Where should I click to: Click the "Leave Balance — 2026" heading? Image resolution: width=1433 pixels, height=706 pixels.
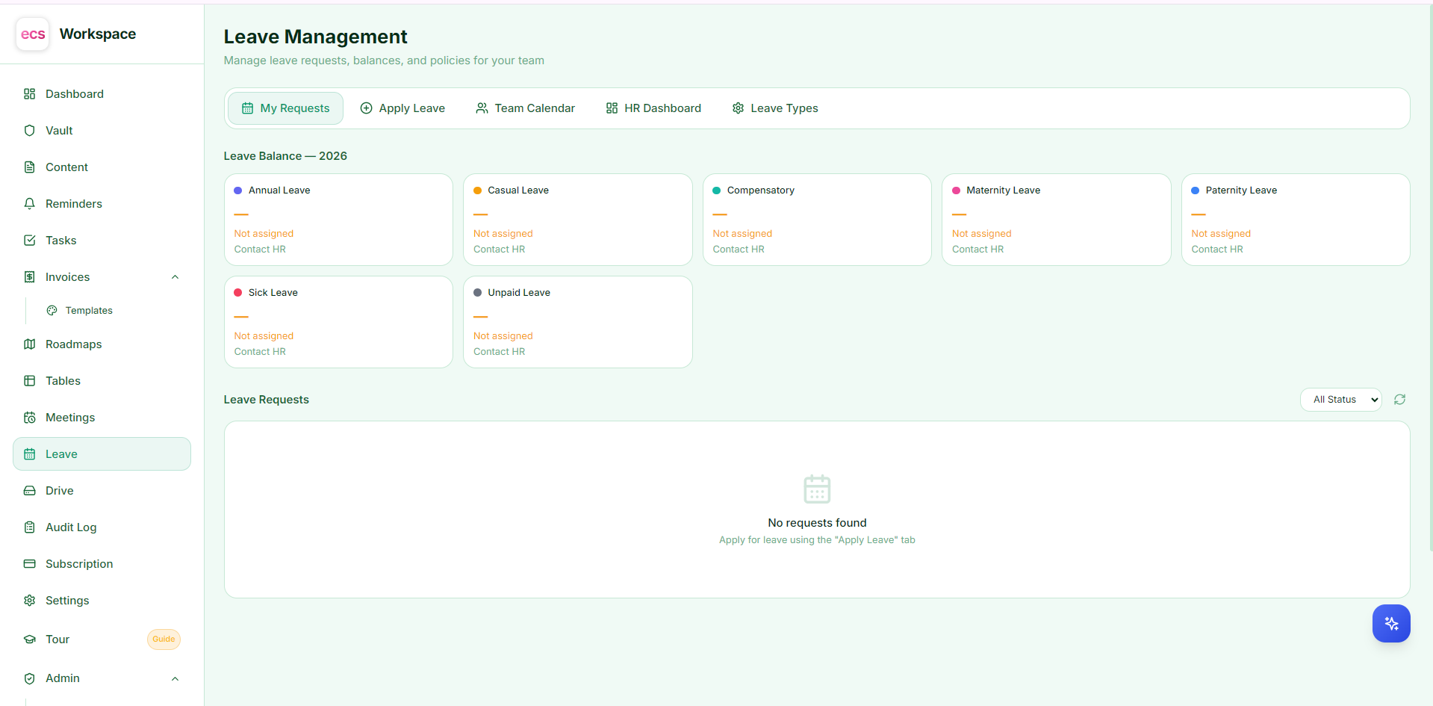point(285,156)
